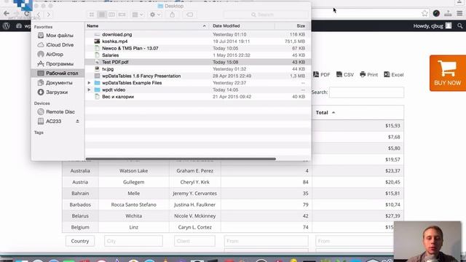Sort files by Date Modified column

click(x=242, y=26)
